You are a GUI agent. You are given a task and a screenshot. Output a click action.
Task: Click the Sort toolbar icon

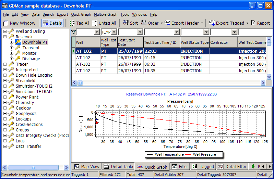126,23
